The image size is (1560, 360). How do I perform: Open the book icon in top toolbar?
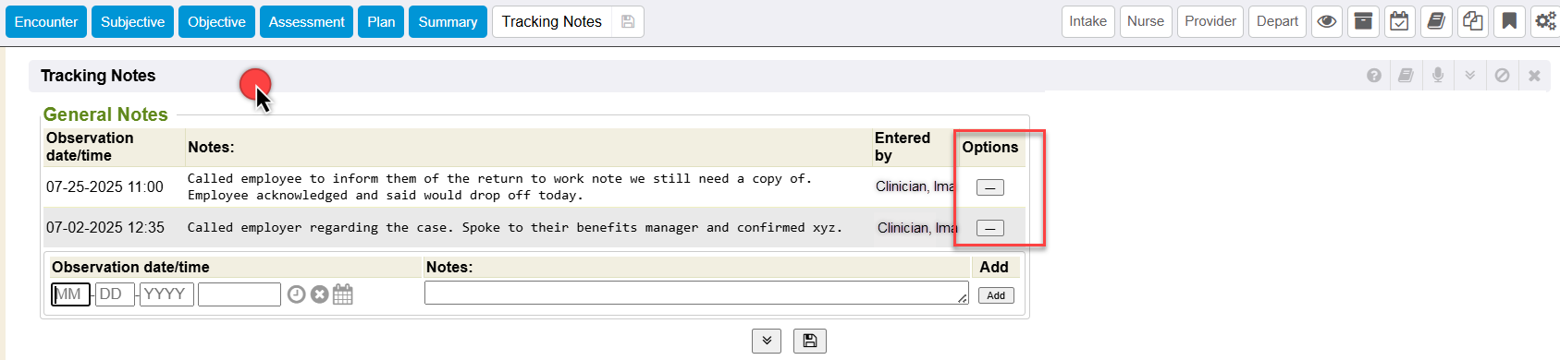coord(1436,21)
